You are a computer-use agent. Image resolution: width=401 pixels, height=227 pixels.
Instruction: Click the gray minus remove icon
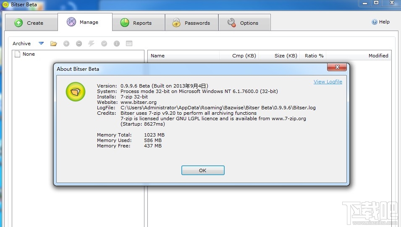pyautogui.click(x=79, y=44)
